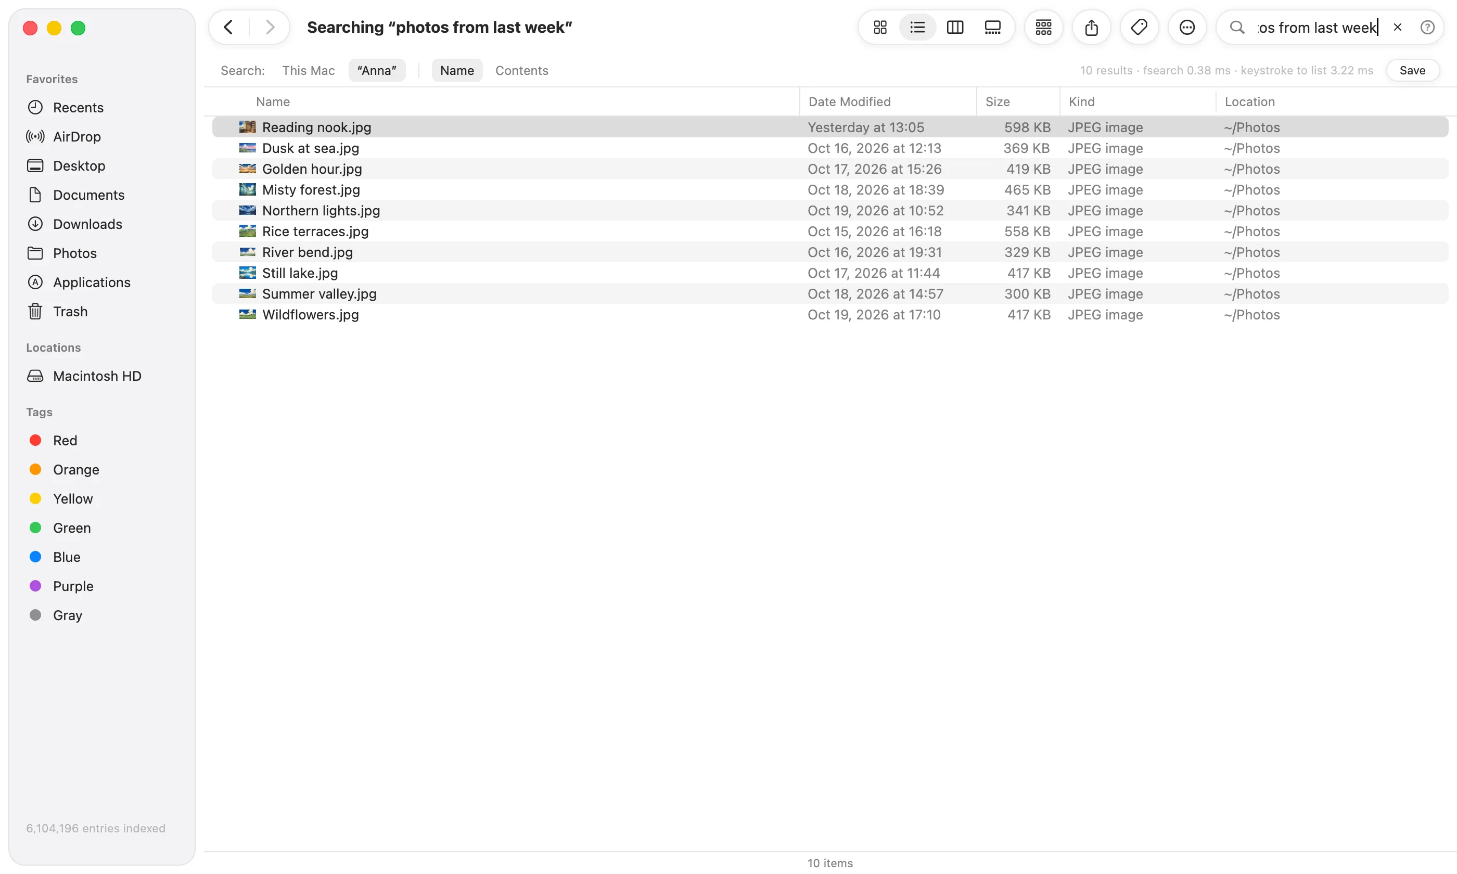Open the More actions ellipsis menu
The image size is (1457, 874).
(x=1187, y=27)
